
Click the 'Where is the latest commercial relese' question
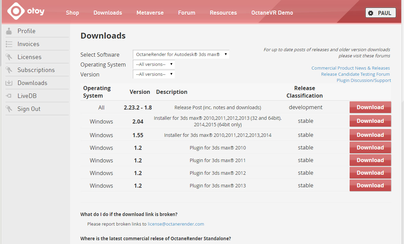point(156,239)
